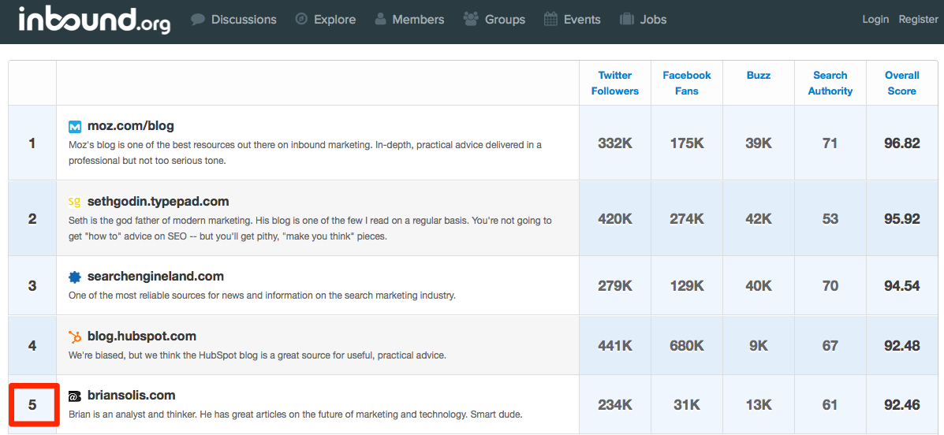Click the Login link

pyautogui.click(x=875, y=19)
